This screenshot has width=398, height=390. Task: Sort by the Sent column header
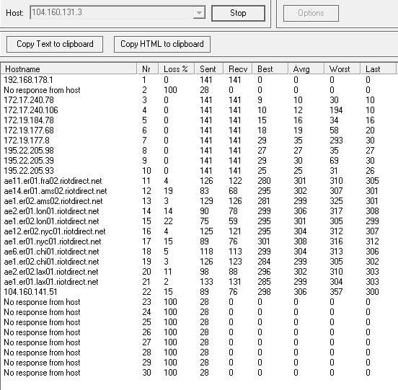(x=209, y=69)
